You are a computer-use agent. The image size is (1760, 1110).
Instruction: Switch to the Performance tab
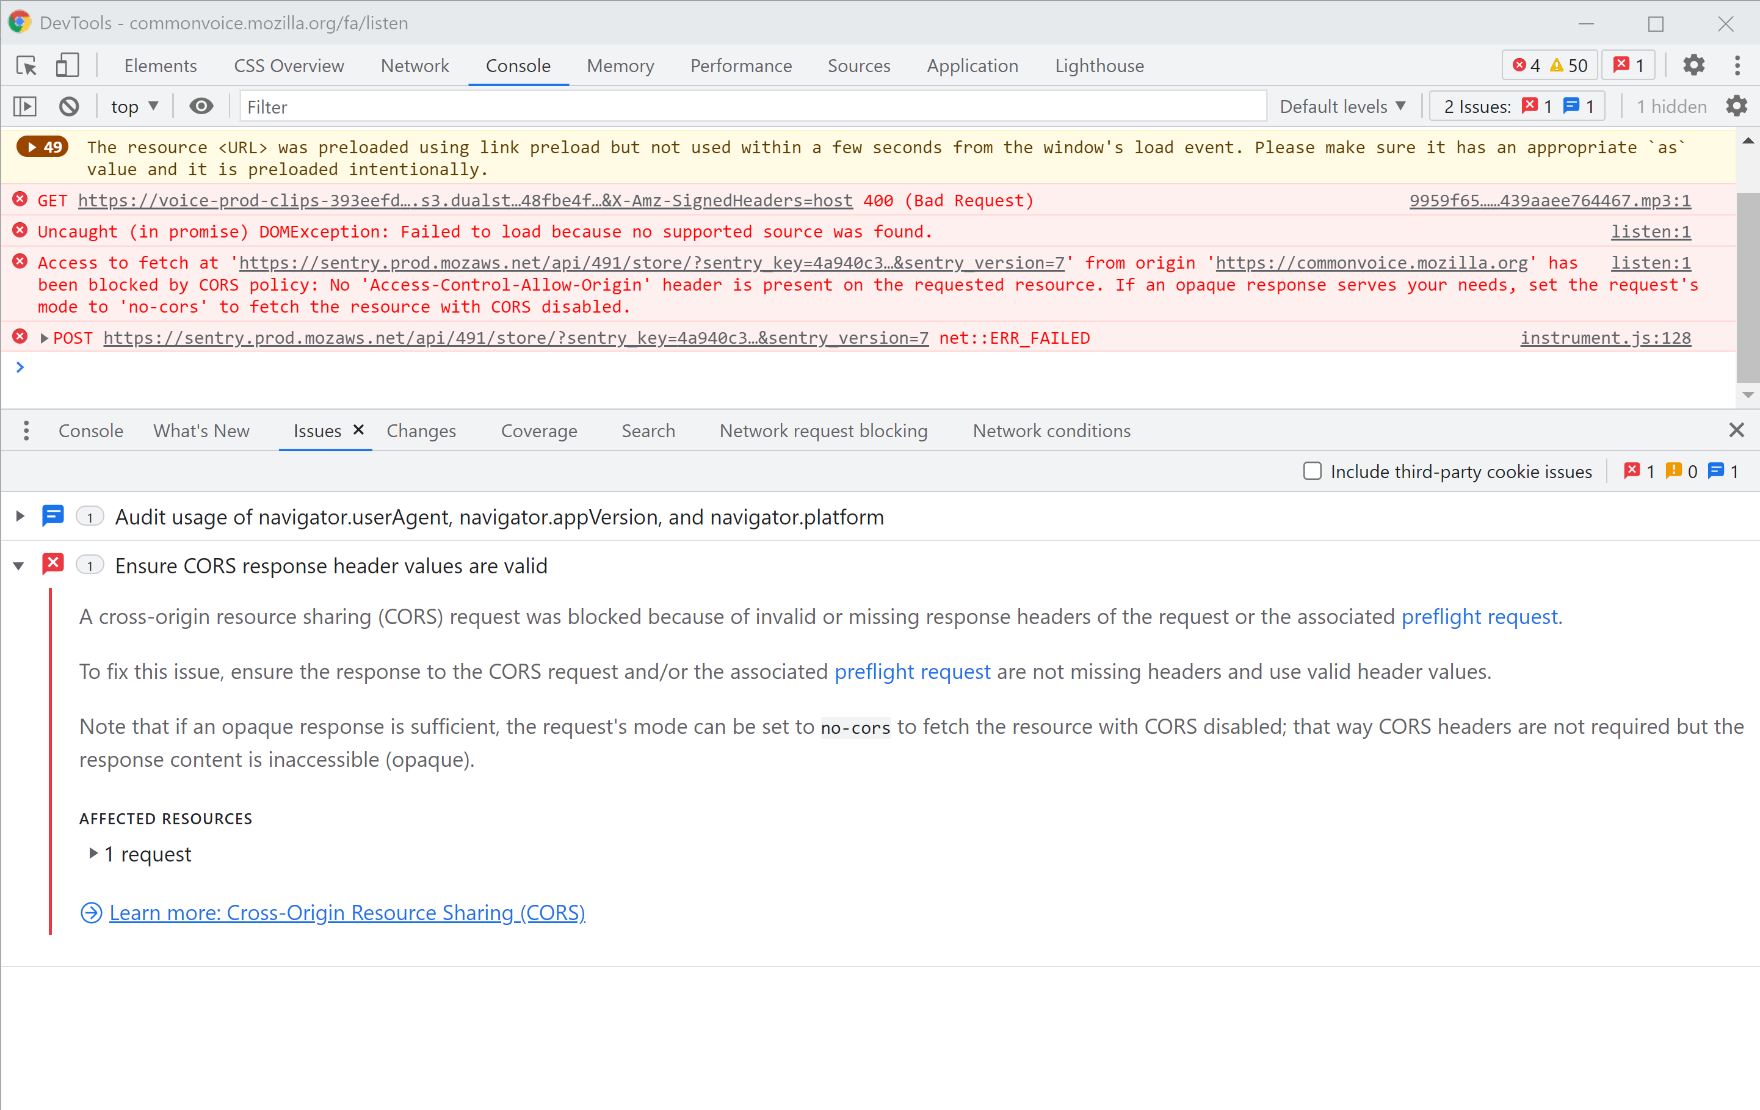coord(741,66)
